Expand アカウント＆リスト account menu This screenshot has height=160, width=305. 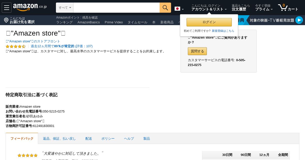click(209, 8)
